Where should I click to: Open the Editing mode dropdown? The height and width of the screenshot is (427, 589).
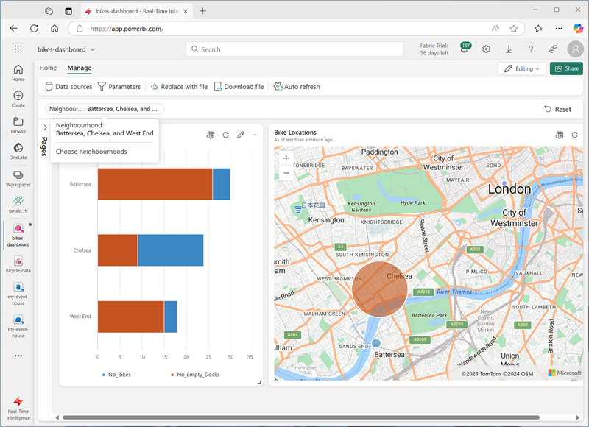tap(522, 68)
